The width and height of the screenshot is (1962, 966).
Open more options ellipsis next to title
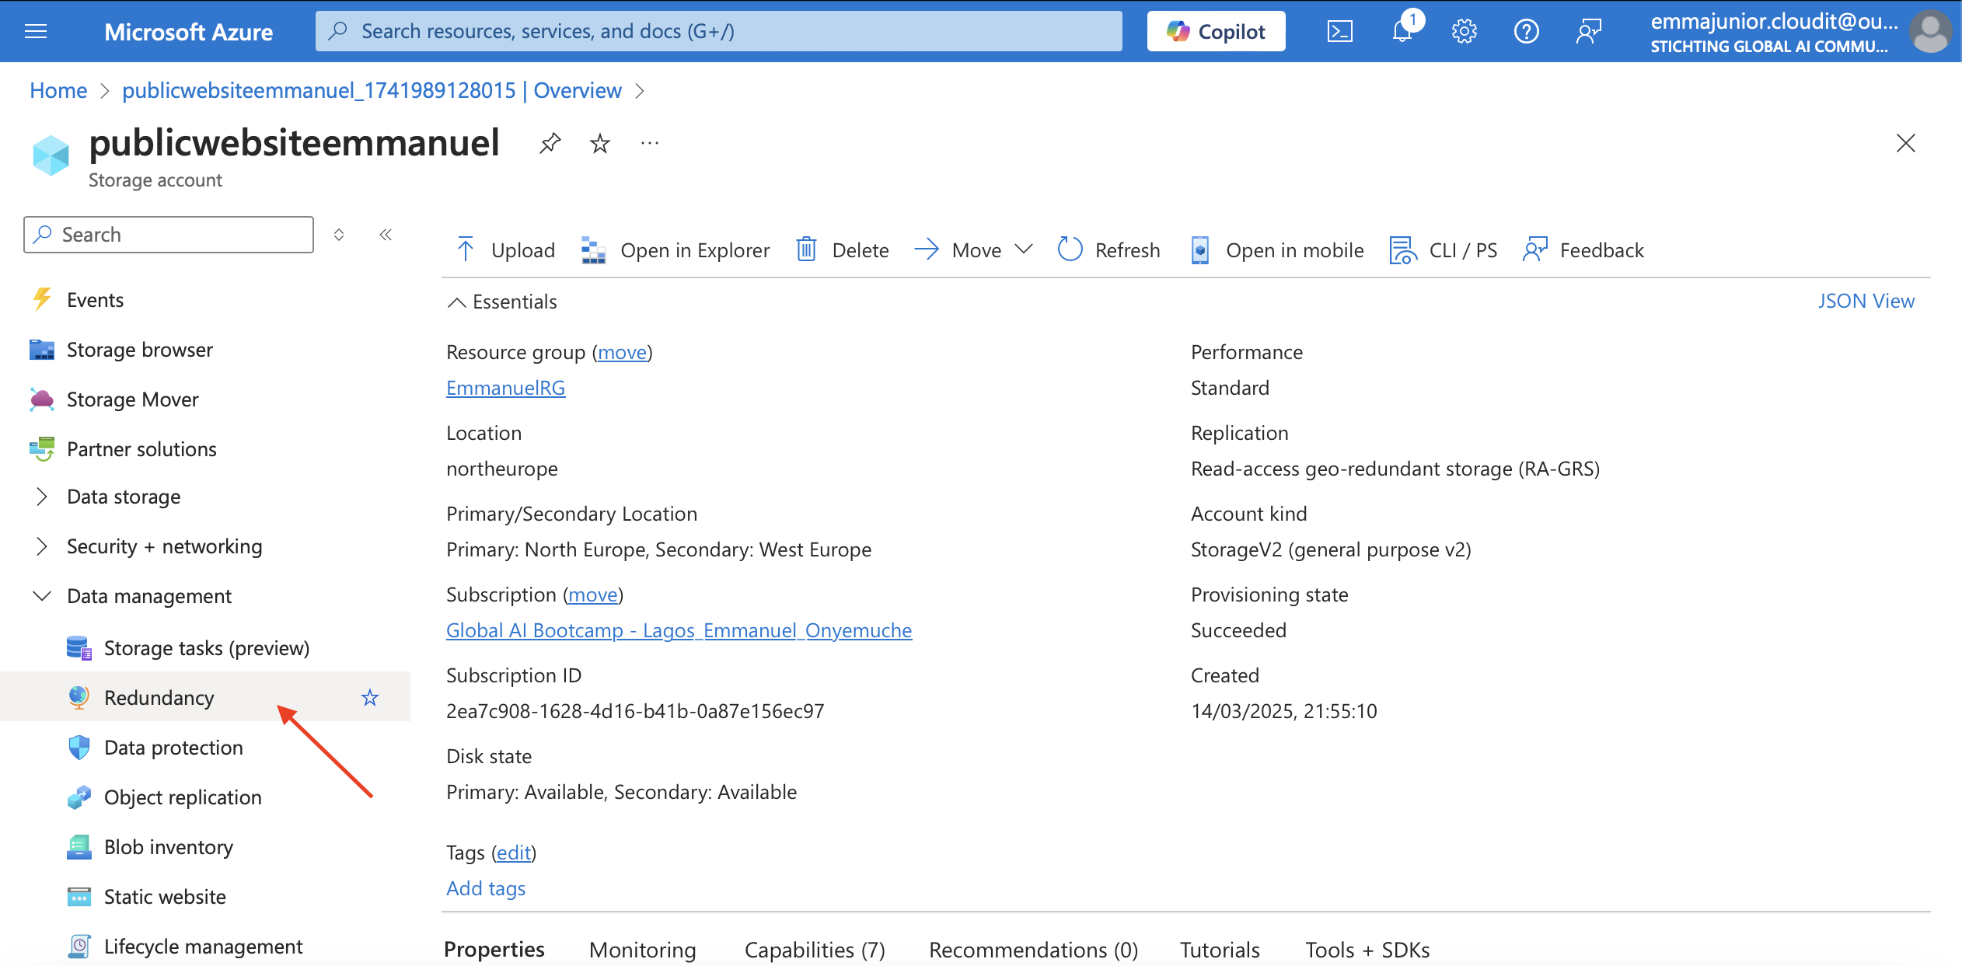click(650, 143)
